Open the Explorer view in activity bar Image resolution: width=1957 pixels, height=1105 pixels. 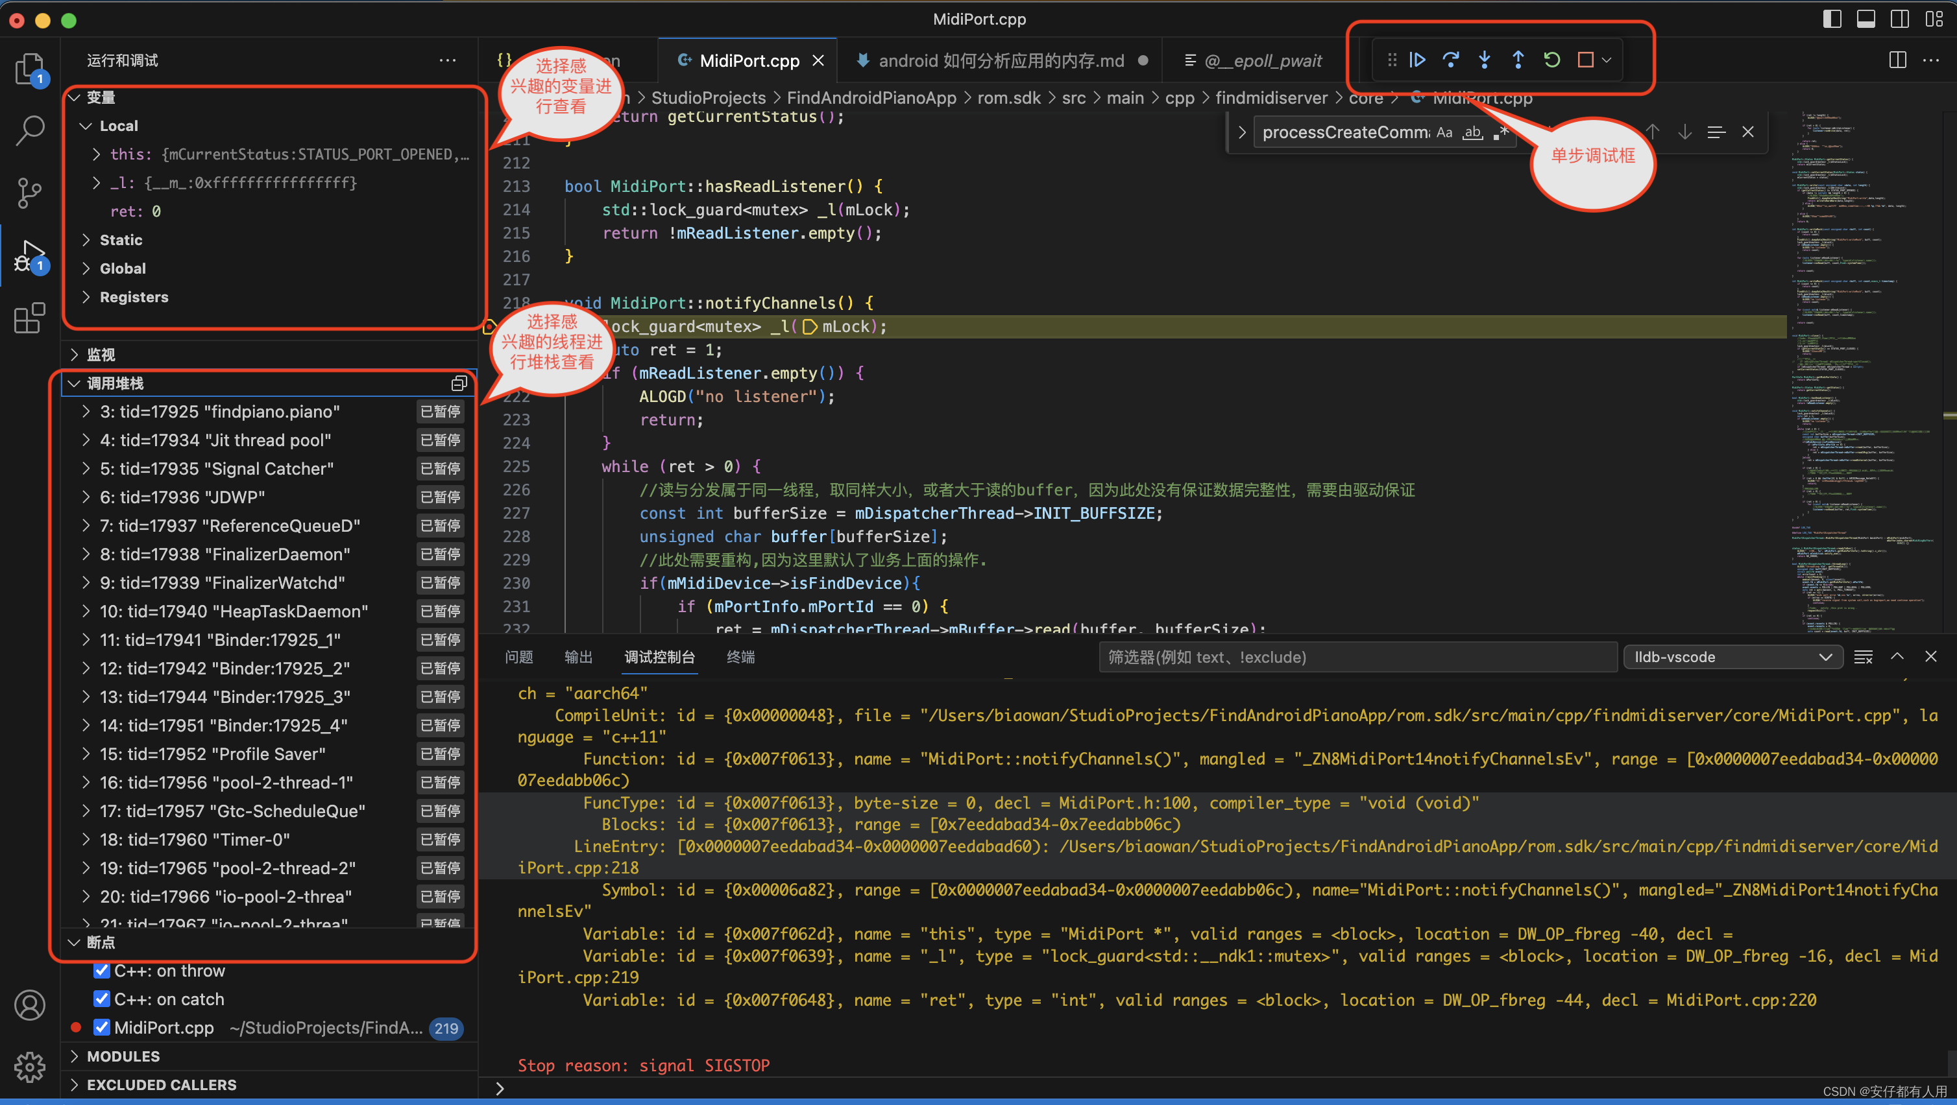(x=30, y=68)
